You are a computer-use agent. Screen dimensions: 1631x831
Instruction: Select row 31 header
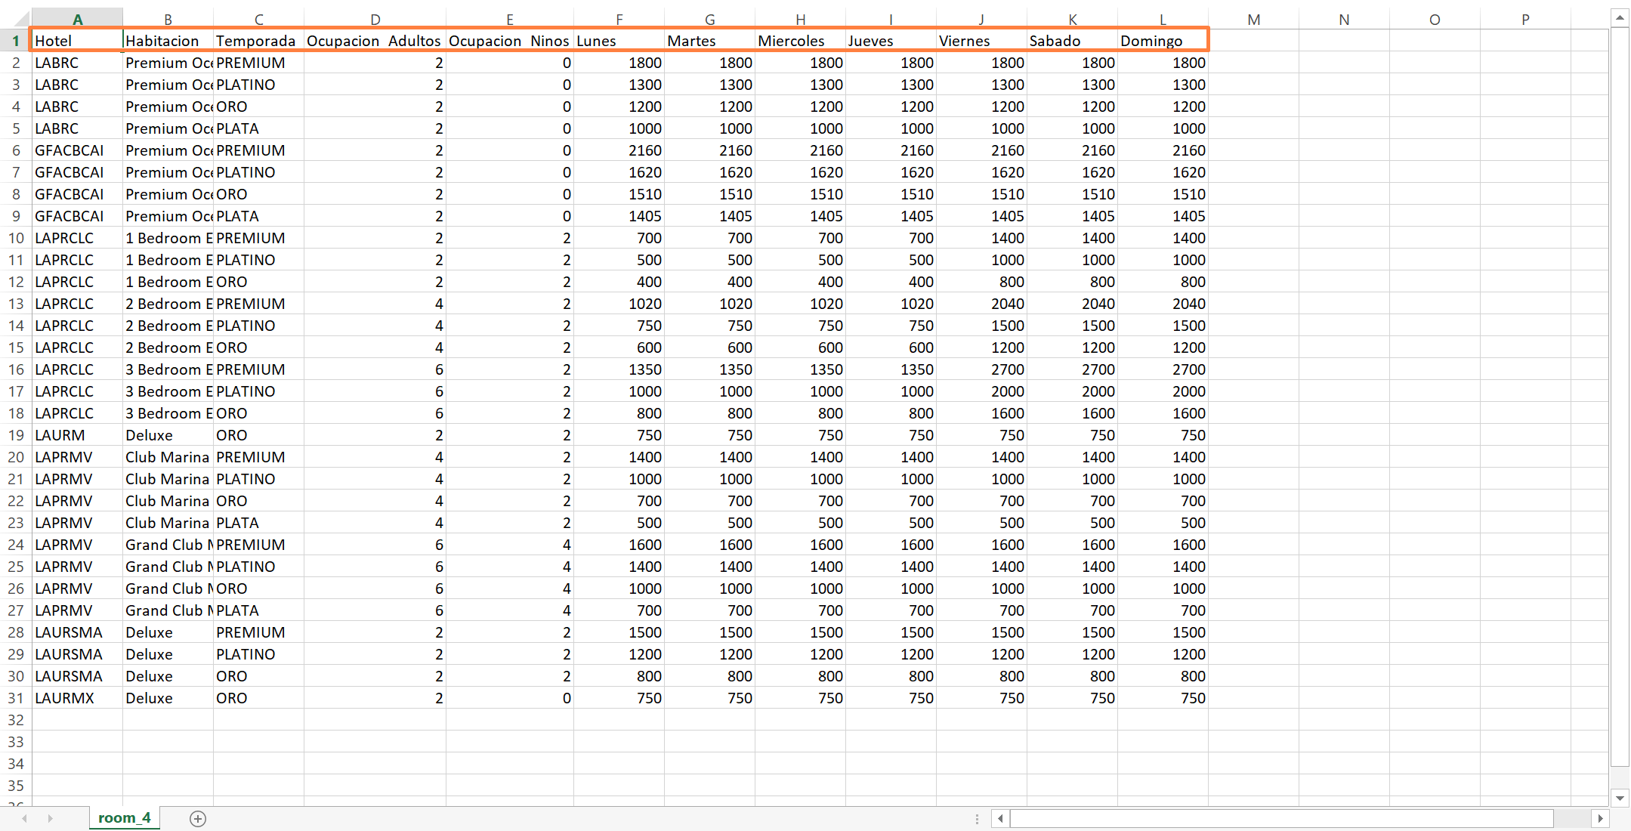(x=16, y=698)
